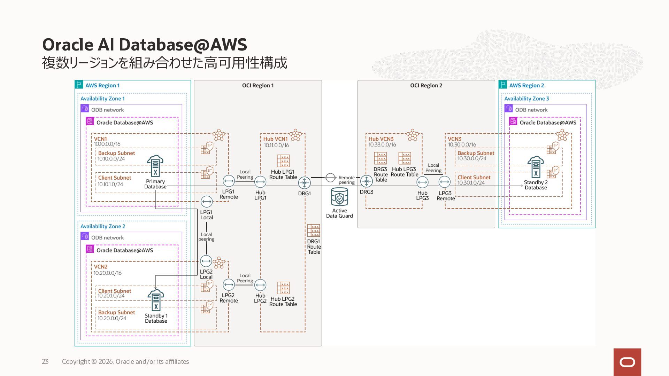This screenshot has height=376, width=669.
Task: Click the OCI Region 1 label
Action: [x=257, y=85]
